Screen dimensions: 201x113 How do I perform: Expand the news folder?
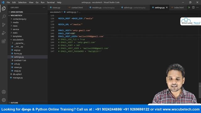point(28,26)
